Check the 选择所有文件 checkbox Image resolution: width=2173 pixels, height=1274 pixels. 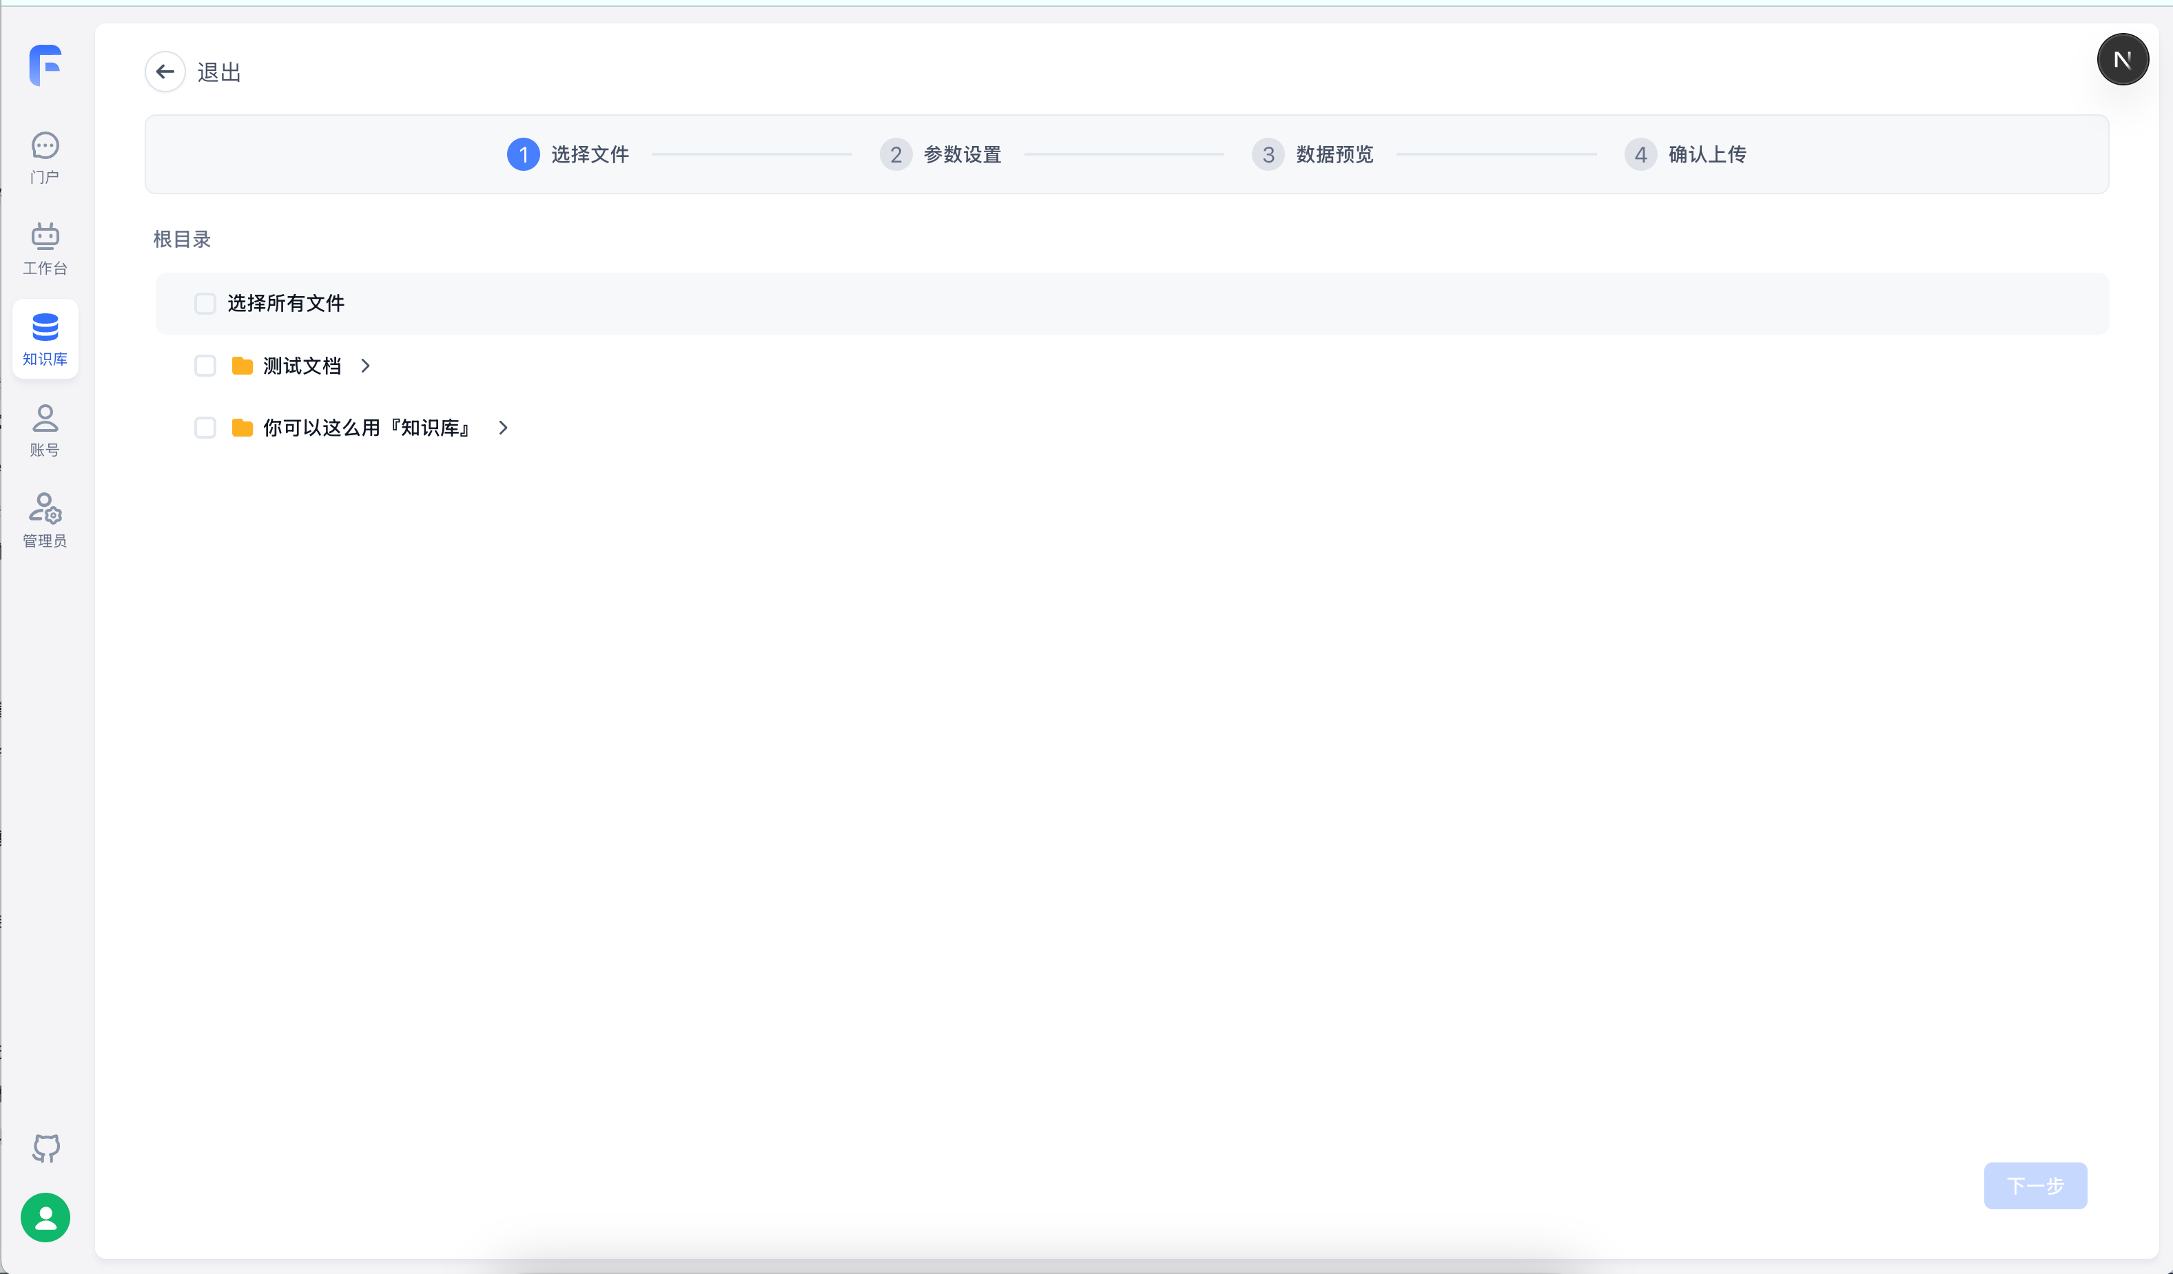click(205, 304)
